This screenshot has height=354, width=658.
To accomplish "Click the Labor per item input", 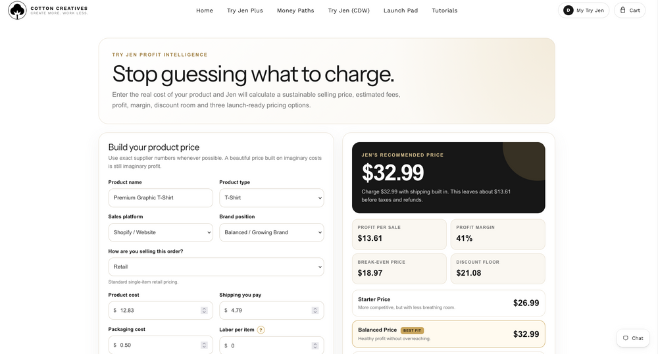I will [x=272, y=345].
